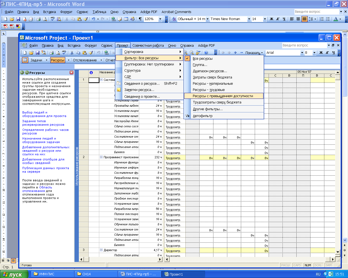Viewport: 348px width, 278px height.
Task: Click Zoom Out magnifier in Project toolbar
Action: tap(192, 53)
